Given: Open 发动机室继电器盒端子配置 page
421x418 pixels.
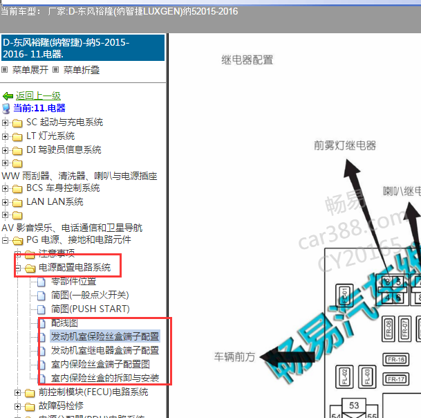Looking at the screenshot, I should coord(105,350).
